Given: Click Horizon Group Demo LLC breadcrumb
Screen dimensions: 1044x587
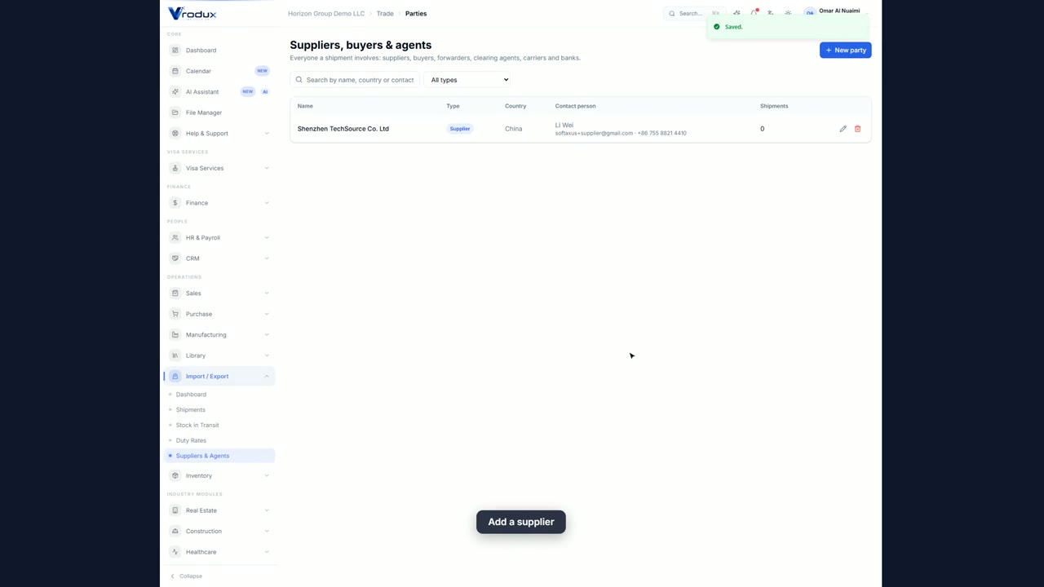Looking at the screenshot, I should click(326, 14).
